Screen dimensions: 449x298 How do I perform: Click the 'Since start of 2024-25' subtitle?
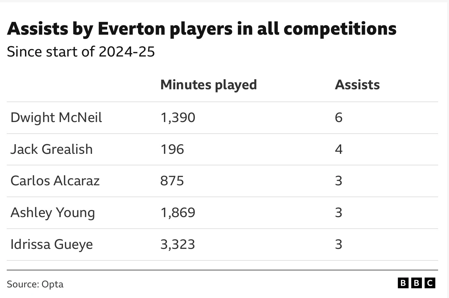pos(81,52)
